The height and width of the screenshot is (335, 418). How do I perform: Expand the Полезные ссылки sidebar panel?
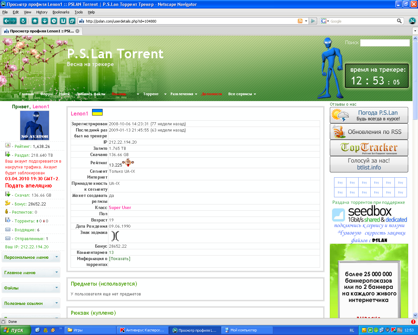[31, 303]
